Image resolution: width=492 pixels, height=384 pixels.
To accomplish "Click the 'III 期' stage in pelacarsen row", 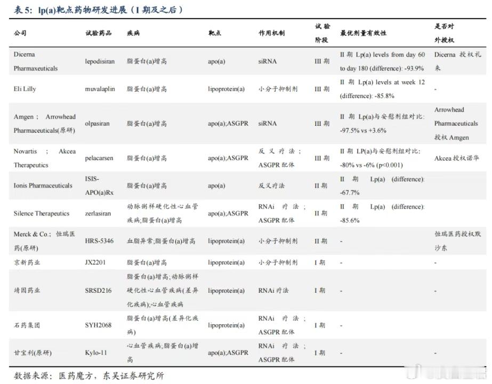I will tap(322, 158).
